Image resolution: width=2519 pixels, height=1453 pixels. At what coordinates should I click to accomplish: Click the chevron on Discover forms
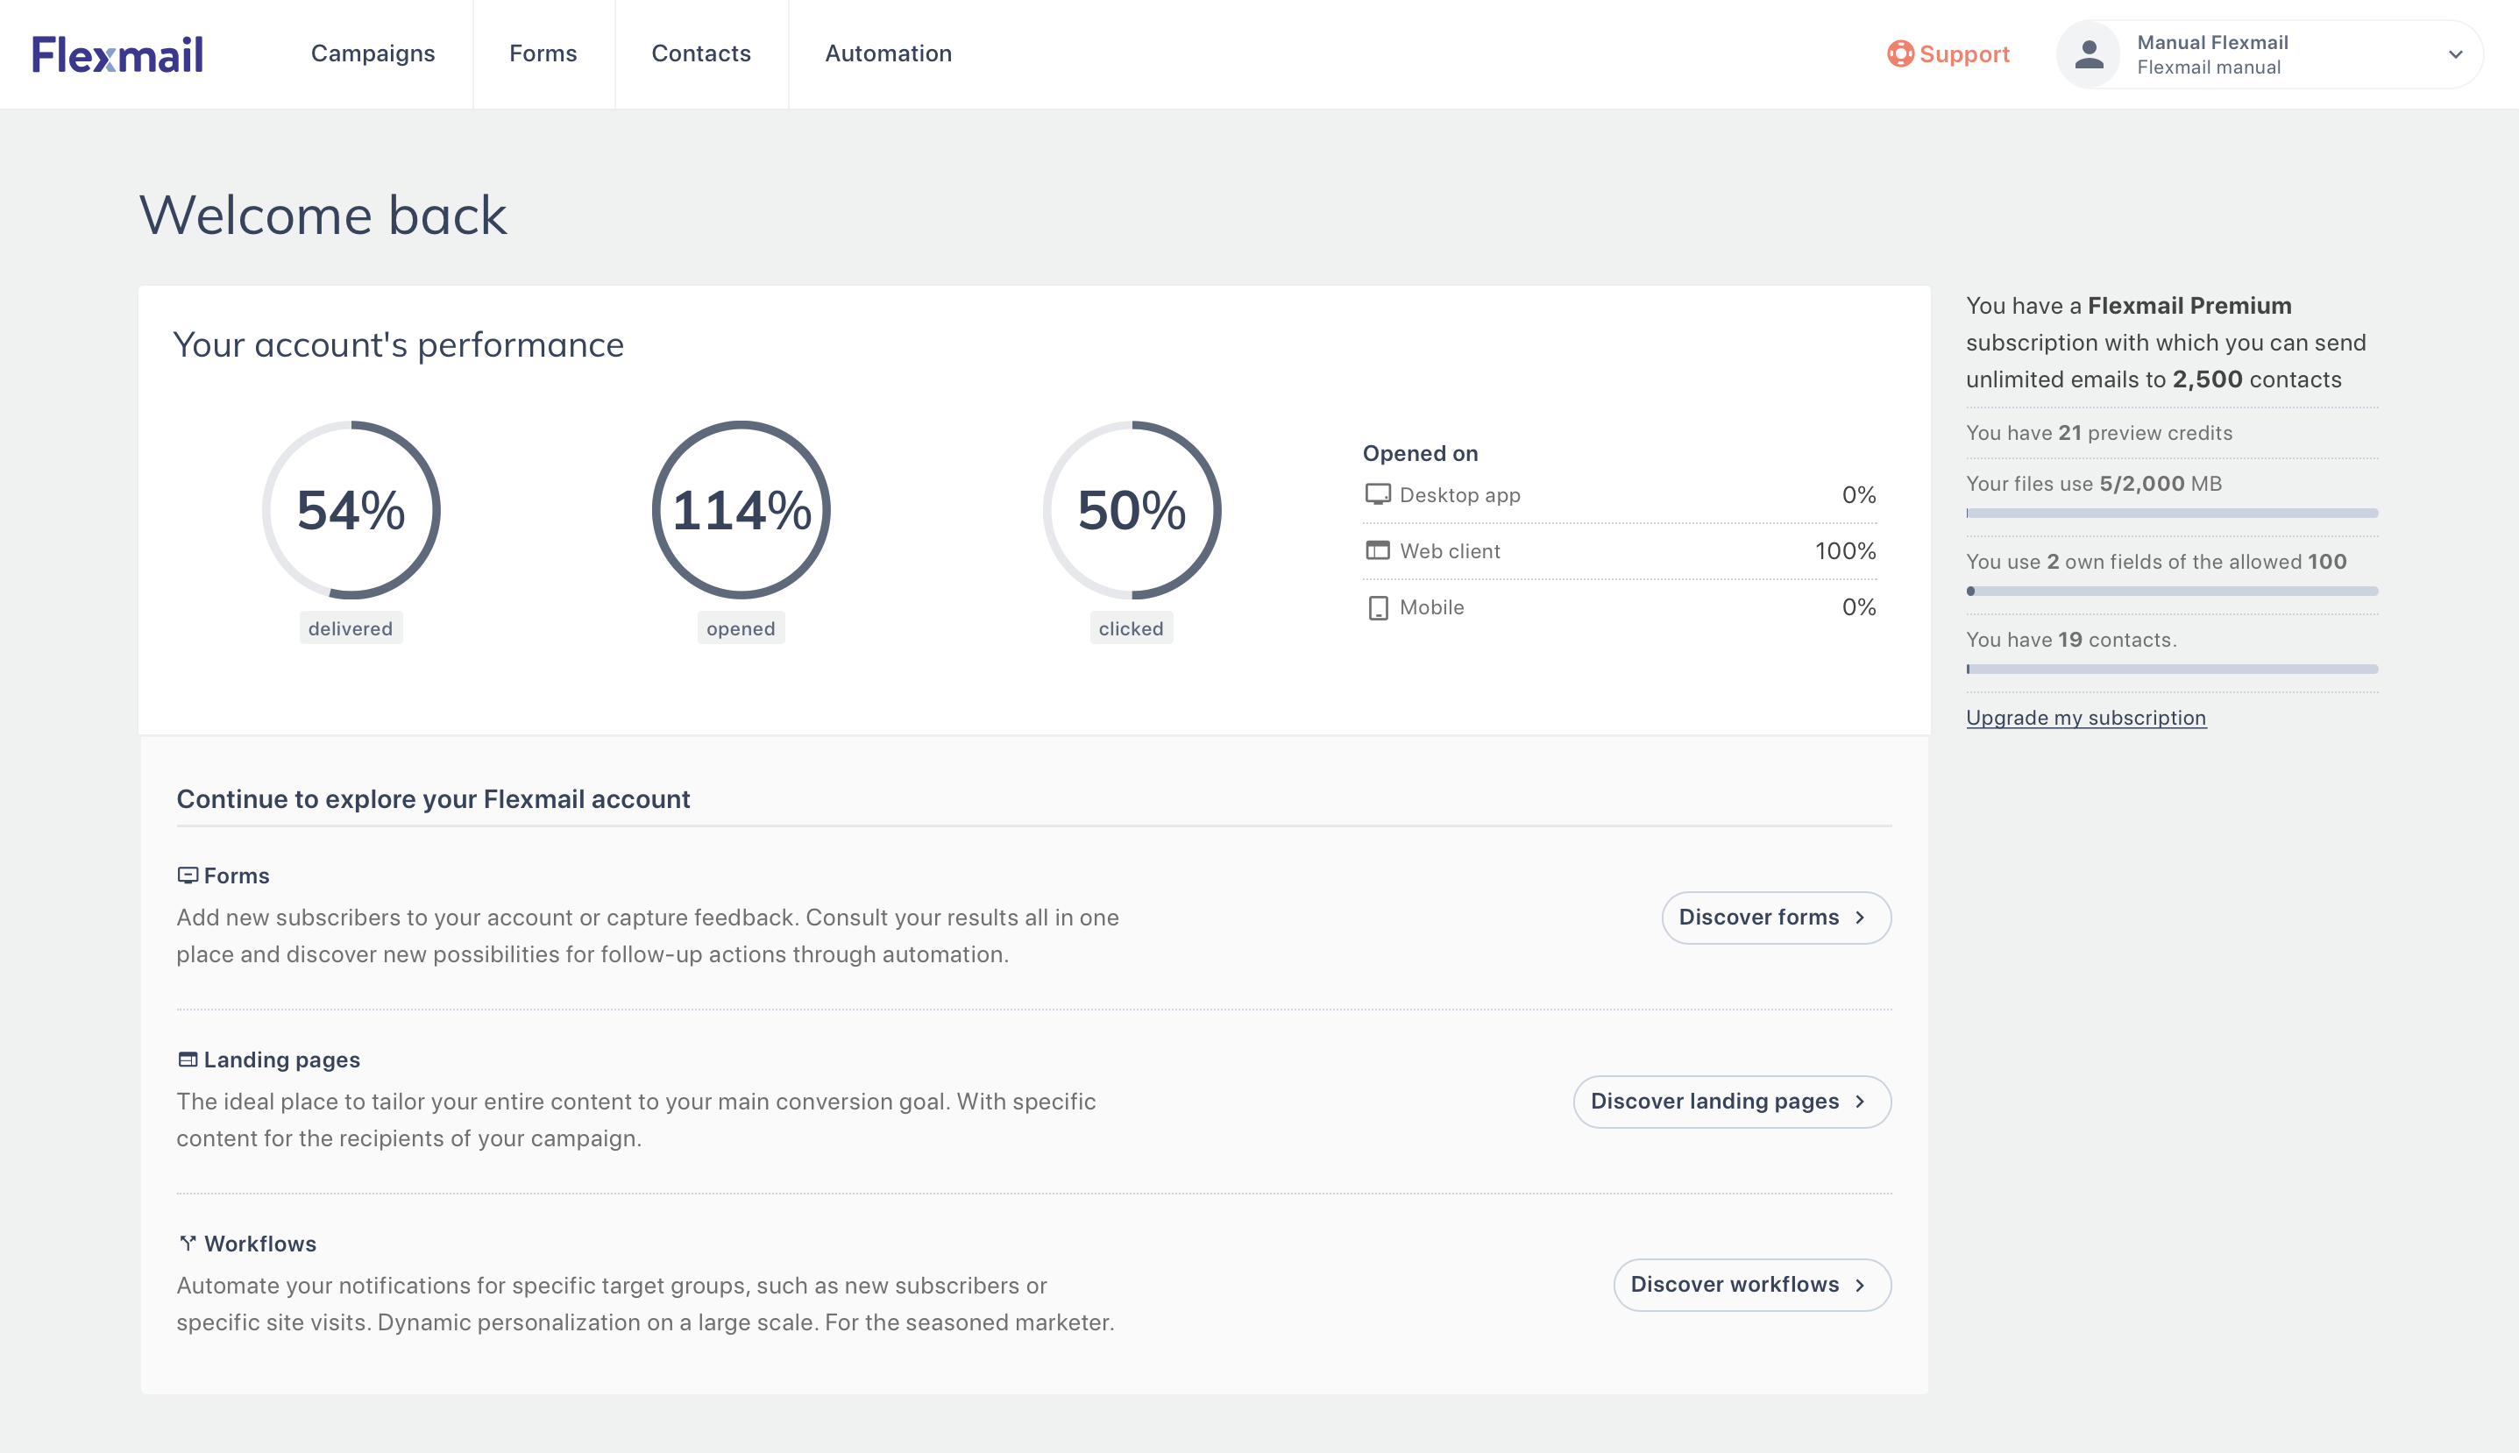point(1860,917)
